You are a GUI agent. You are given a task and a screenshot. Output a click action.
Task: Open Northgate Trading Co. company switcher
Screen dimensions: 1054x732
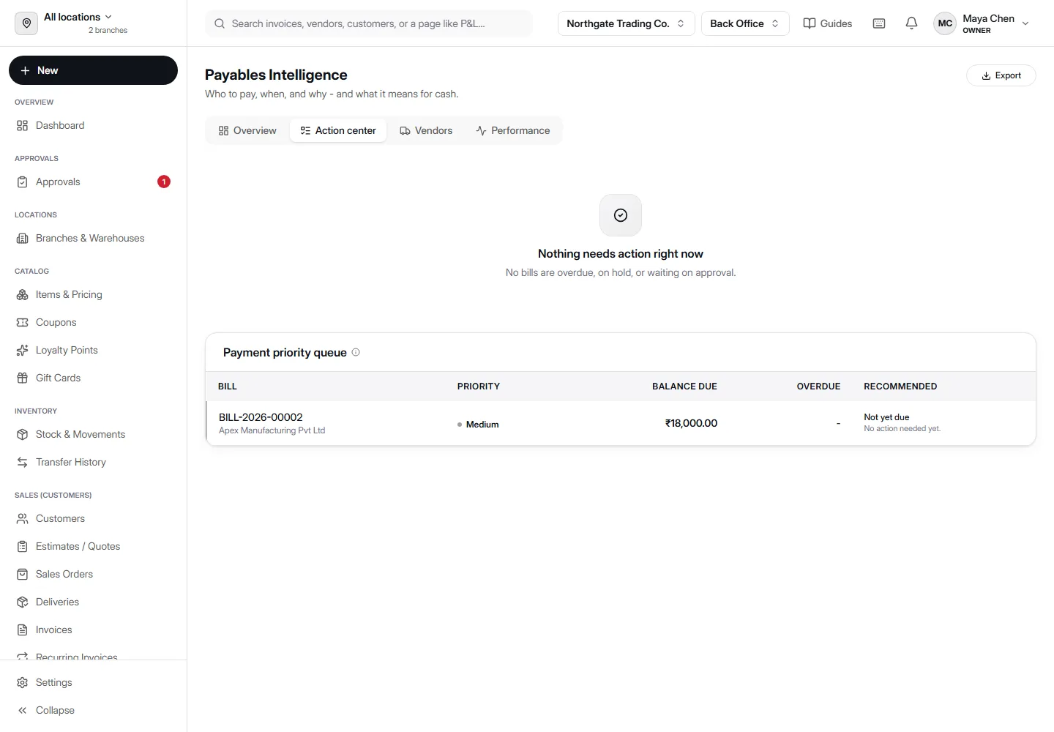626,23
